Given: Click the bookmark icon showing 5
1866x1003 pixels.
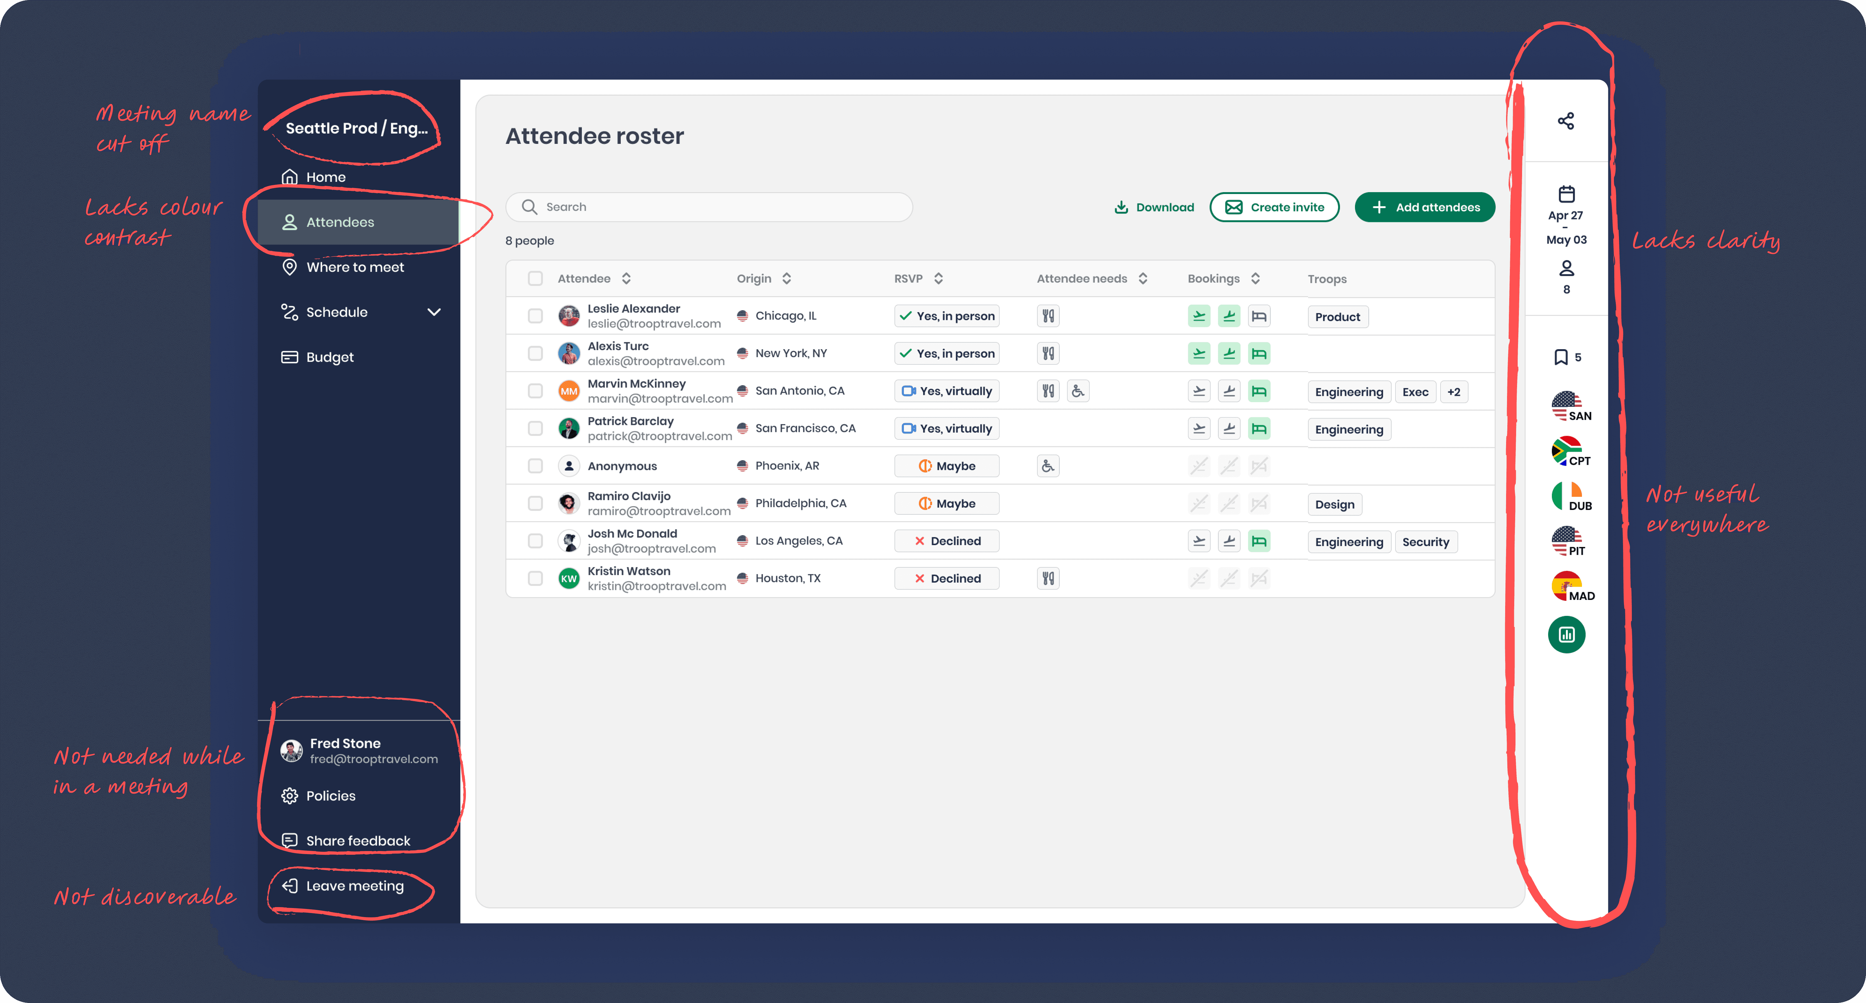Looking at the screenshot, I should (x=1561, y=357).
